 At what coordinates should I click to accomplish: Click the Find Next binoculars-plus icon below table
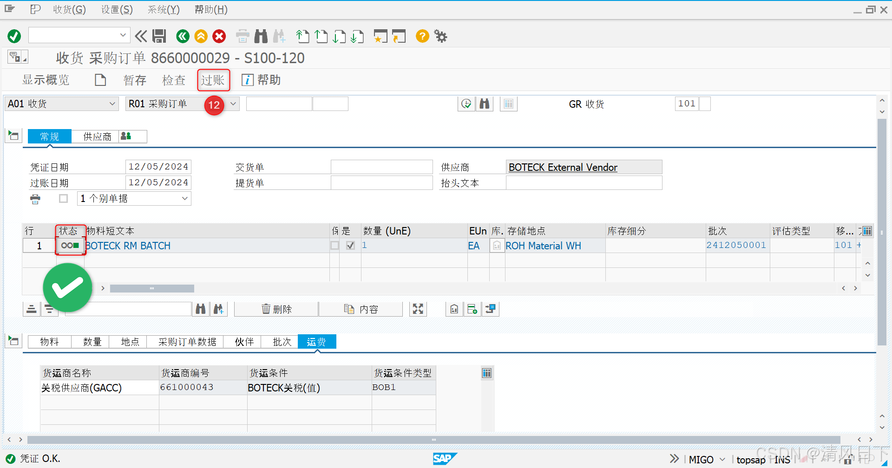point(218,309)
